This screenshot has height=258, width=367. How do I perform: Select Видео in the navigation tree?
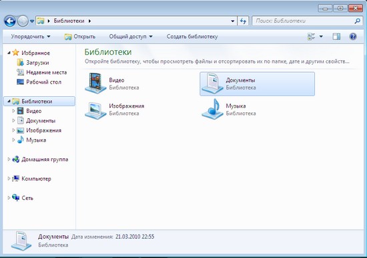tap(34, 111)
